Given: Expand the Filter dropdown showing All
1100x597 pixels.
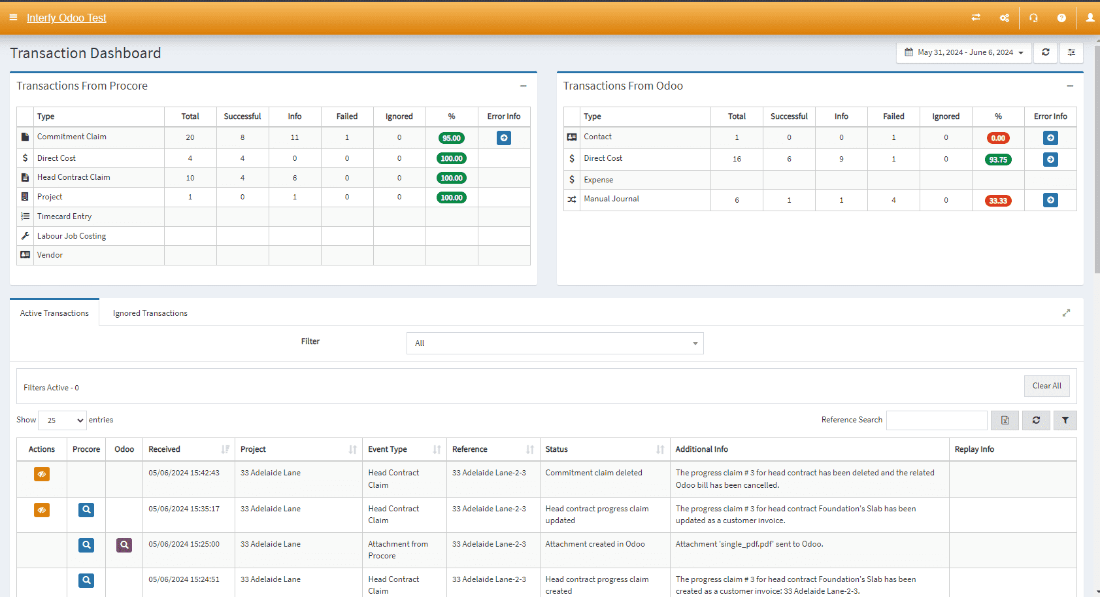Looking at the screenshot, I should pyautogui.click(x=554, y=343).
